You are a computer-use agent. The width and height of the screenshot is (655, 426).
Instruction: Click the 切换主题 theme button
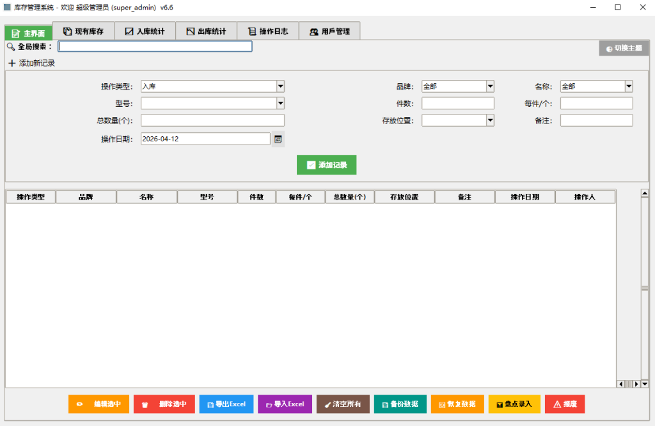(624, 49)
